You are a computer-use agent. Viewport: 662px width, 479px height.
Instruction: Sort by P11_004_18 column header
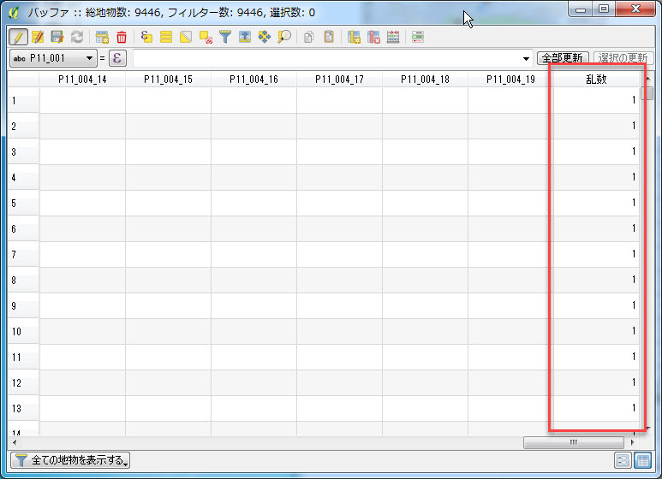coord(425,80)
